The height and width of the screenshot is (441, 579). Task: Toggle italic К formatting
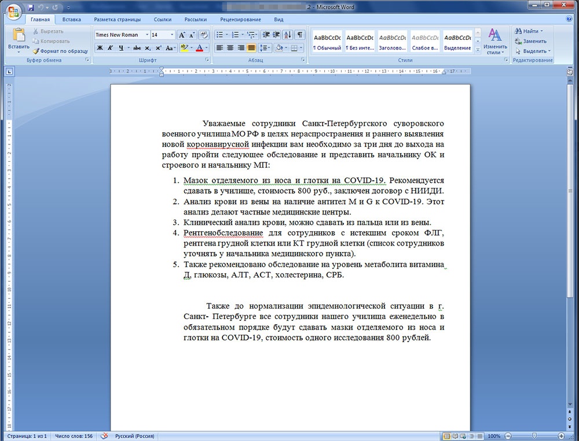tap(110, 48)
